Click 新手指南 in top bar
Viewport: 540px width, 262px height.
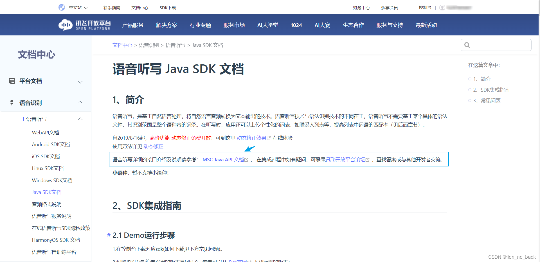[x=112, y=8]
